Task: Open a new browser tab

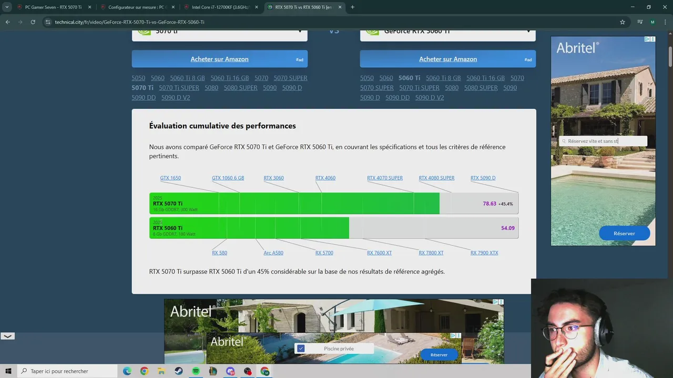Action: pyautogui.click(x=352, y=7)
